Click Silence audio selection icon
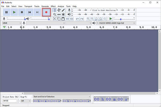This screenshot has height=107, width=161. (x=71, y=19)
